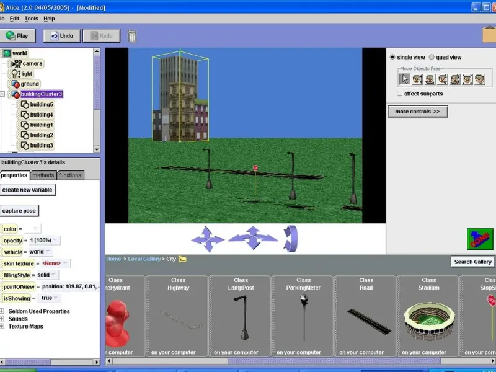496x372 pixels.
Task: Open the Edit menu
Action: click(x=14, y=19)
